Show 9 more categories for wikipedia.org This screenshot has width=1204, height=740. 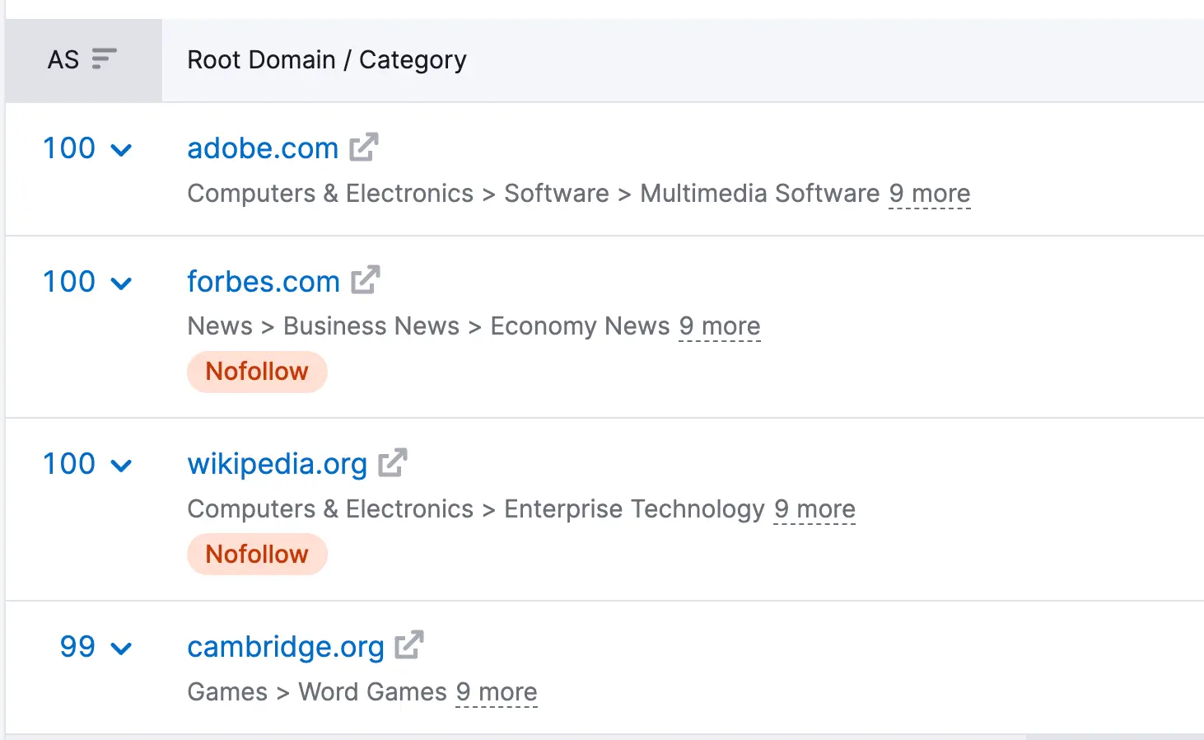click(814, 509)
